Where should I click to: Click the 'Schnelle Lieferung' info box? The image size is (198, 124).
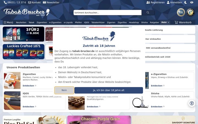[x=164, y=30]
